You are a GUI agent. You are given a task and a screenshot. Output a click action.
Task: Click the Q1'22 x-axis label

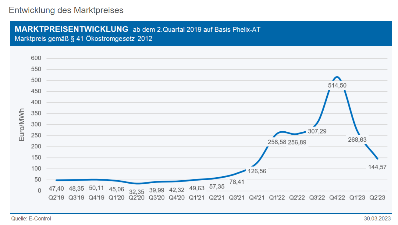coord(277,198)
